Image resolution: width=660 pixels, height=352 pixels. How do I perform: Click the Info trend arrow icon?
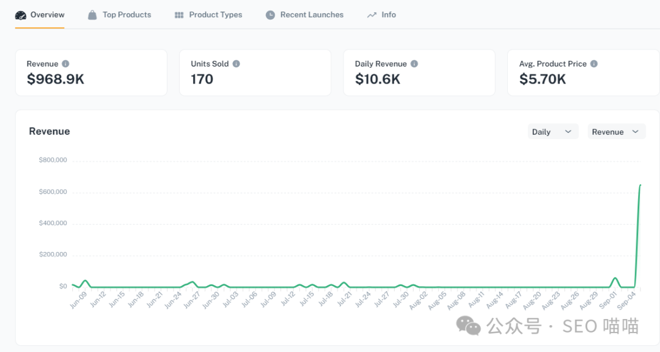372,15
